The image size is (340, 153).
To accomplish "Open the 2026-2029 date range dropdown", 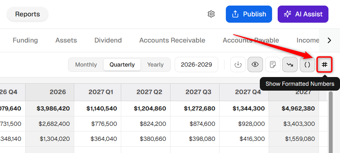I will point(196,64).
